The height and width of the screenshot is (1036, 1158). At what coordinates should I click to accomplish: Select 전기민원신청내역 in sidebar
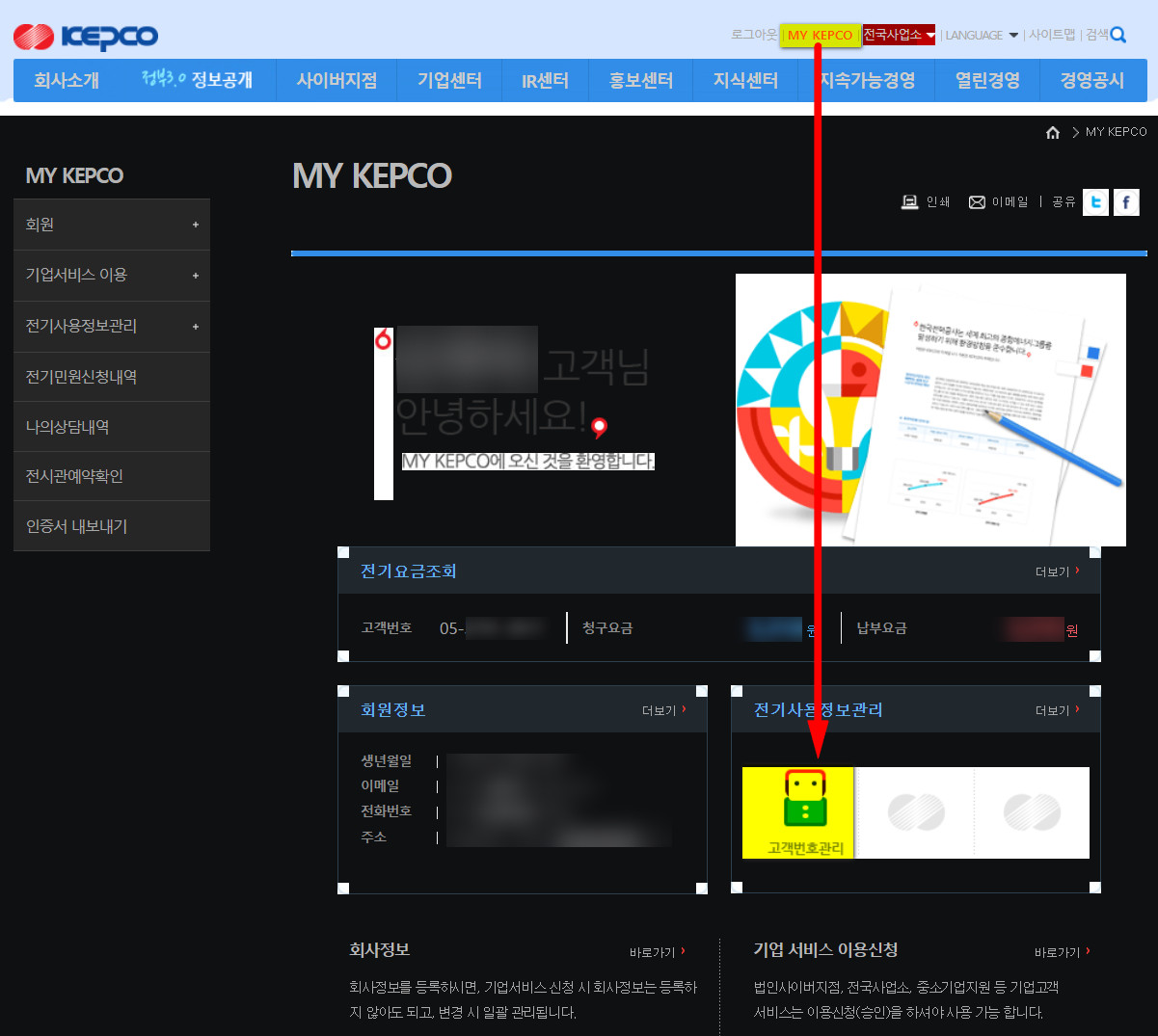coord(112,377)
